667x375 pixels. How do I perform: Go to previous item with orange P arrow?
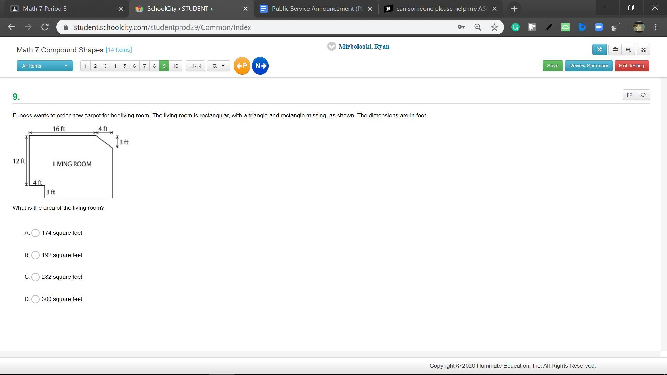[x=242, y=66]
